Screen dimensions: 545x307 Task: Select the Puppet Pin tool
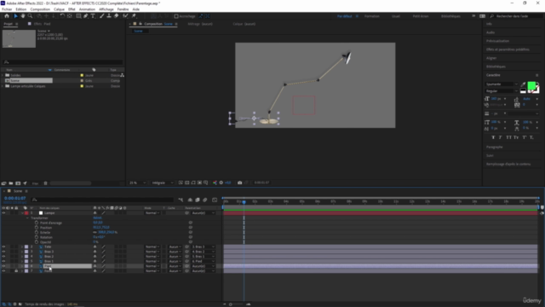pyautogui.click(x=134, y=16)
